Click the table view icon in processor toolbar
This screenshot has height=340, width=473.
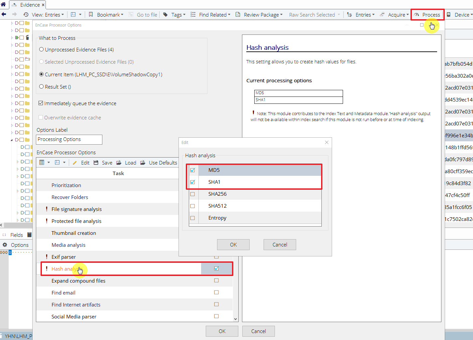[x=42, y=163]
